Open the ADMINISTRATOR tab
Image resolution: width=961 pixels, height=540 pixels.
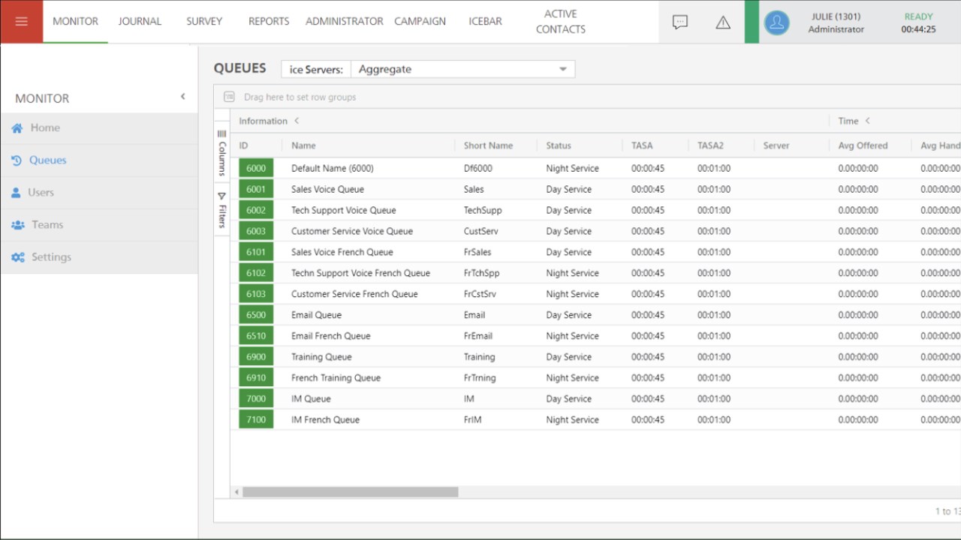point(344,21)
